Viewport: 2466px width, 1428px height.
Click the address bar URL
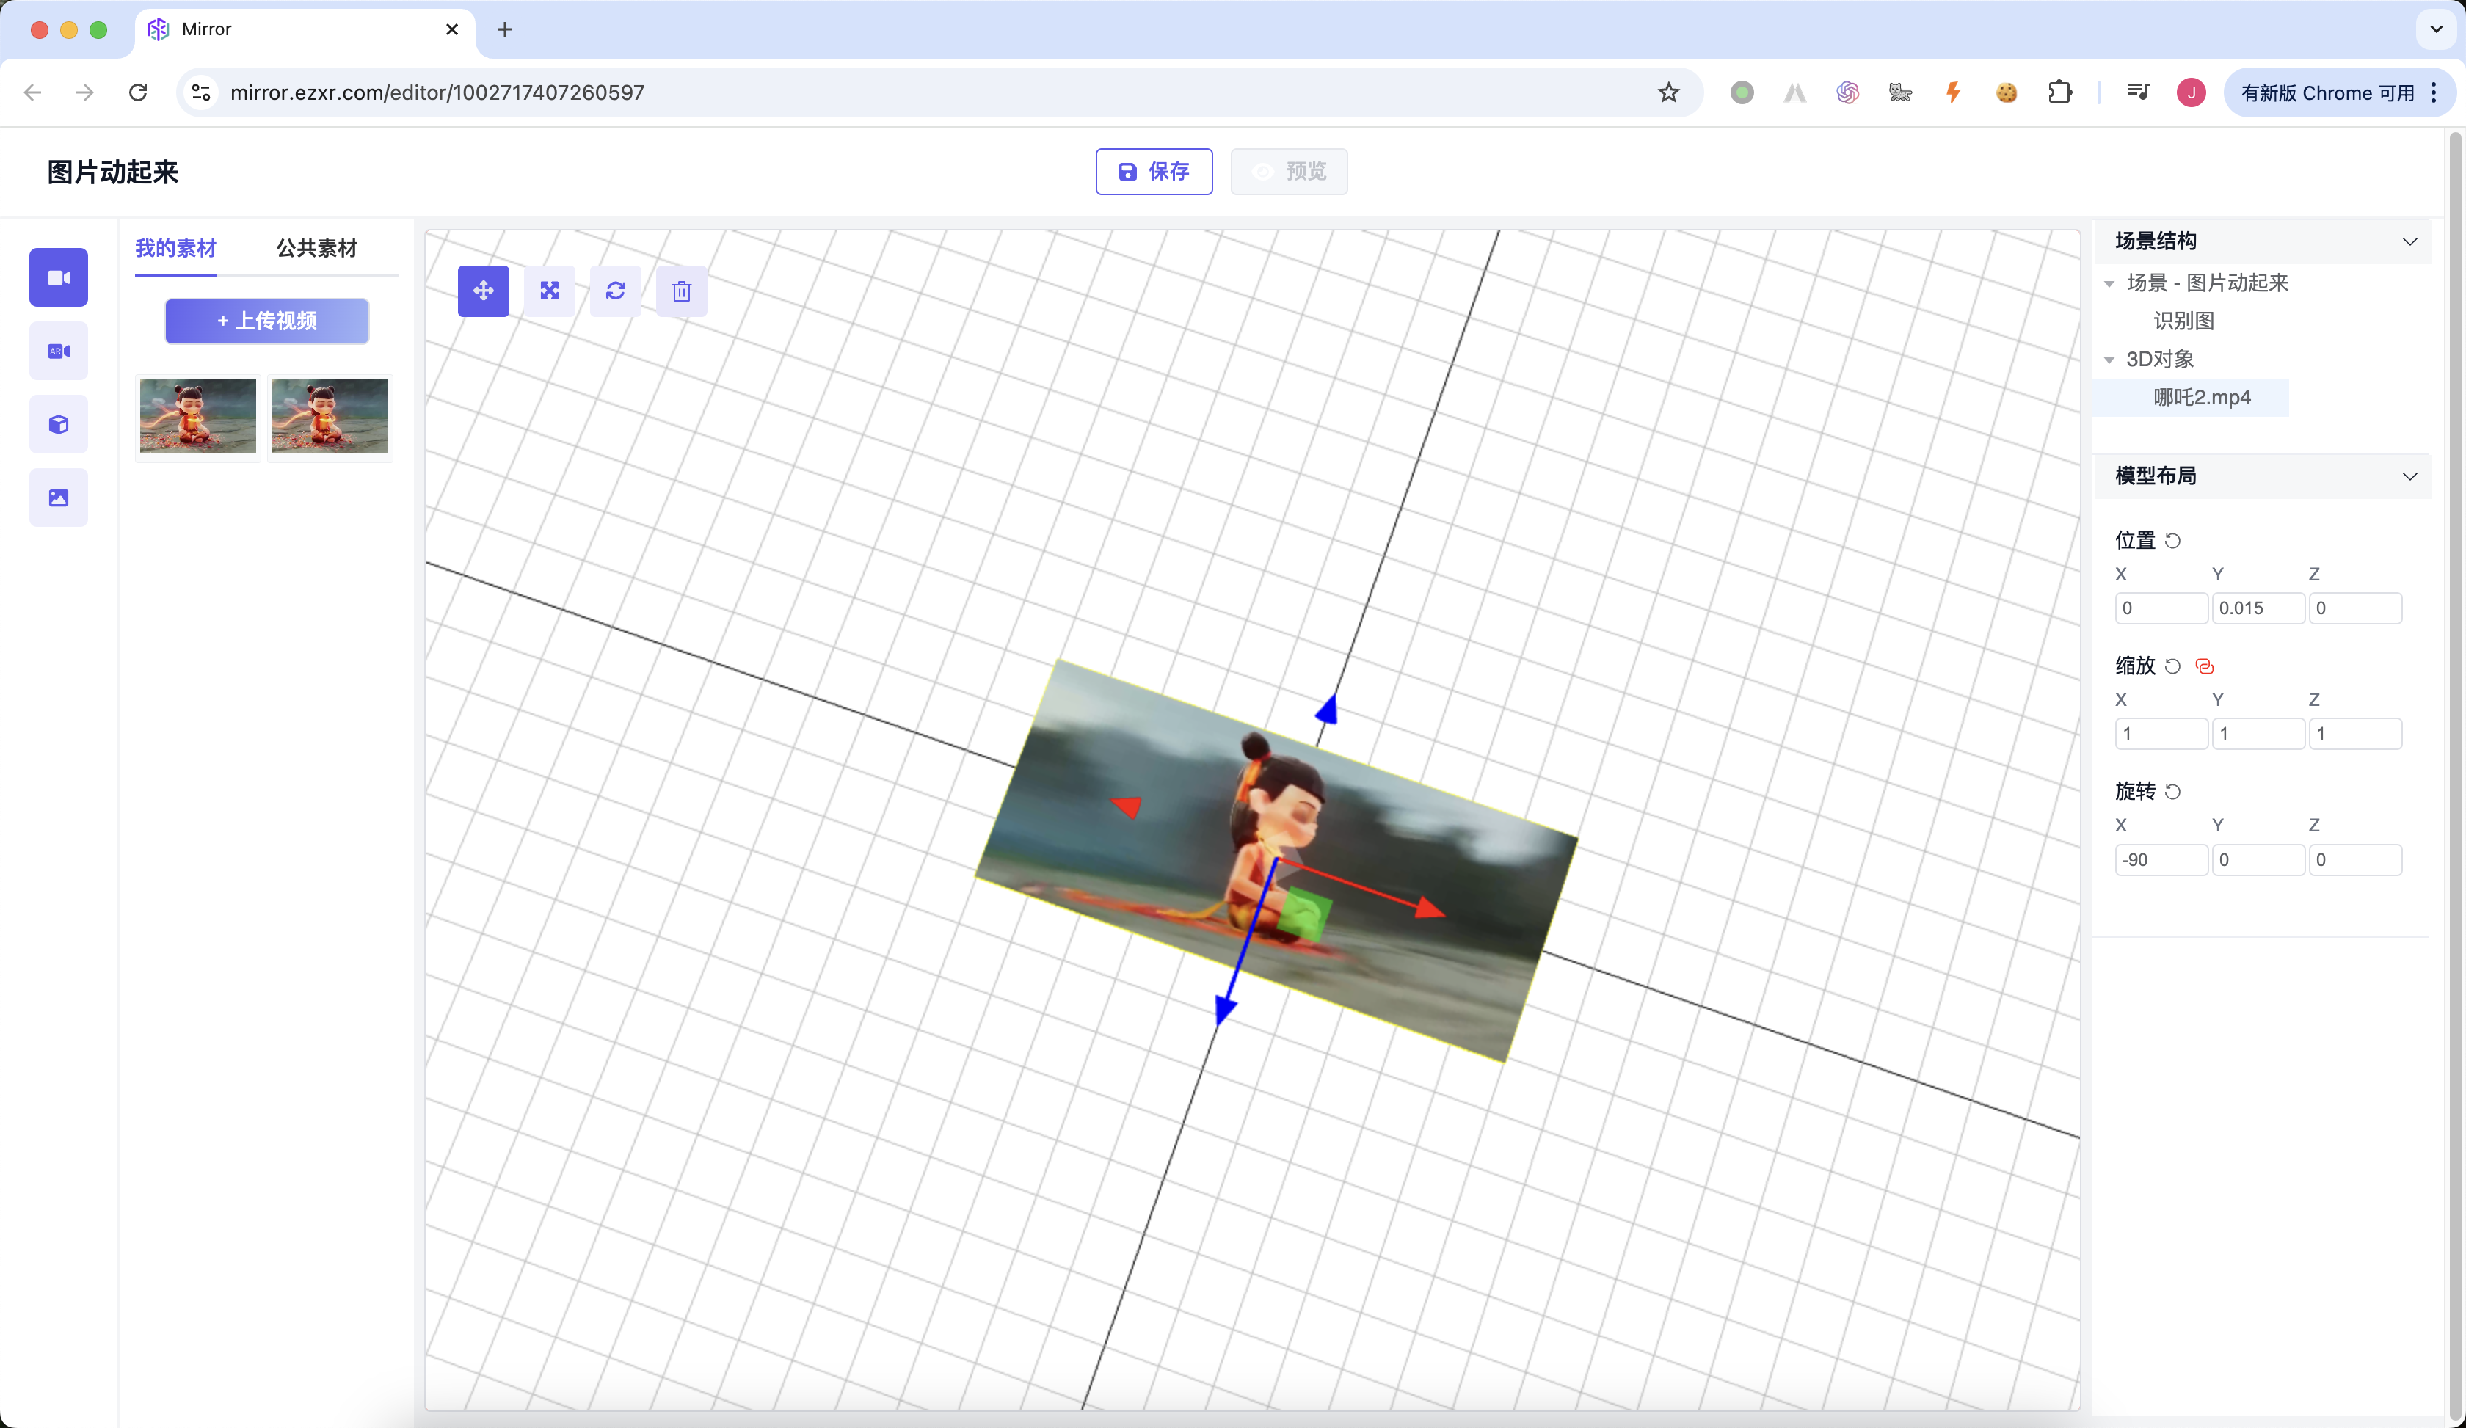pyautogui.click(x=437, y=93)
